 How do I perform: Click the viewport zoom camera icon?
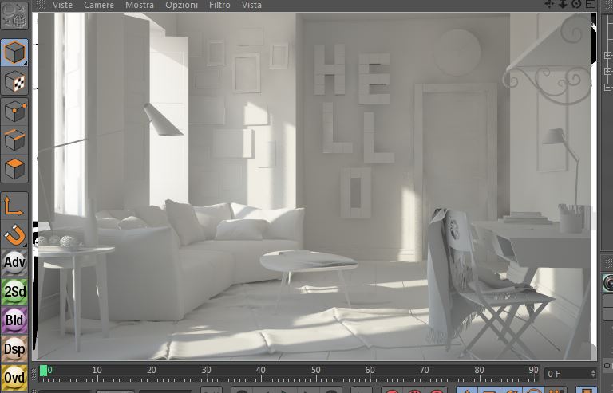tap(563, 4)
